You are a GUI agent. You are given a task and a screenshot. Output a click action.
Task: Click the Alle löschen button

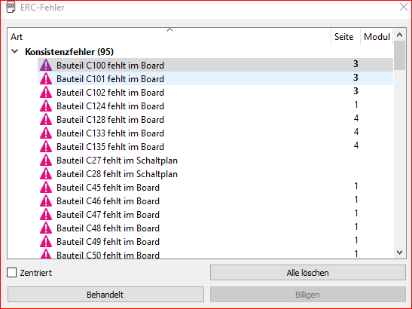(x=308, y=273)
